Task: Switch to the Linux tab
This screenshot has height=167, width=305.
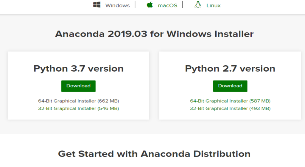Action: pyautogui.click(x=213, y=5)
